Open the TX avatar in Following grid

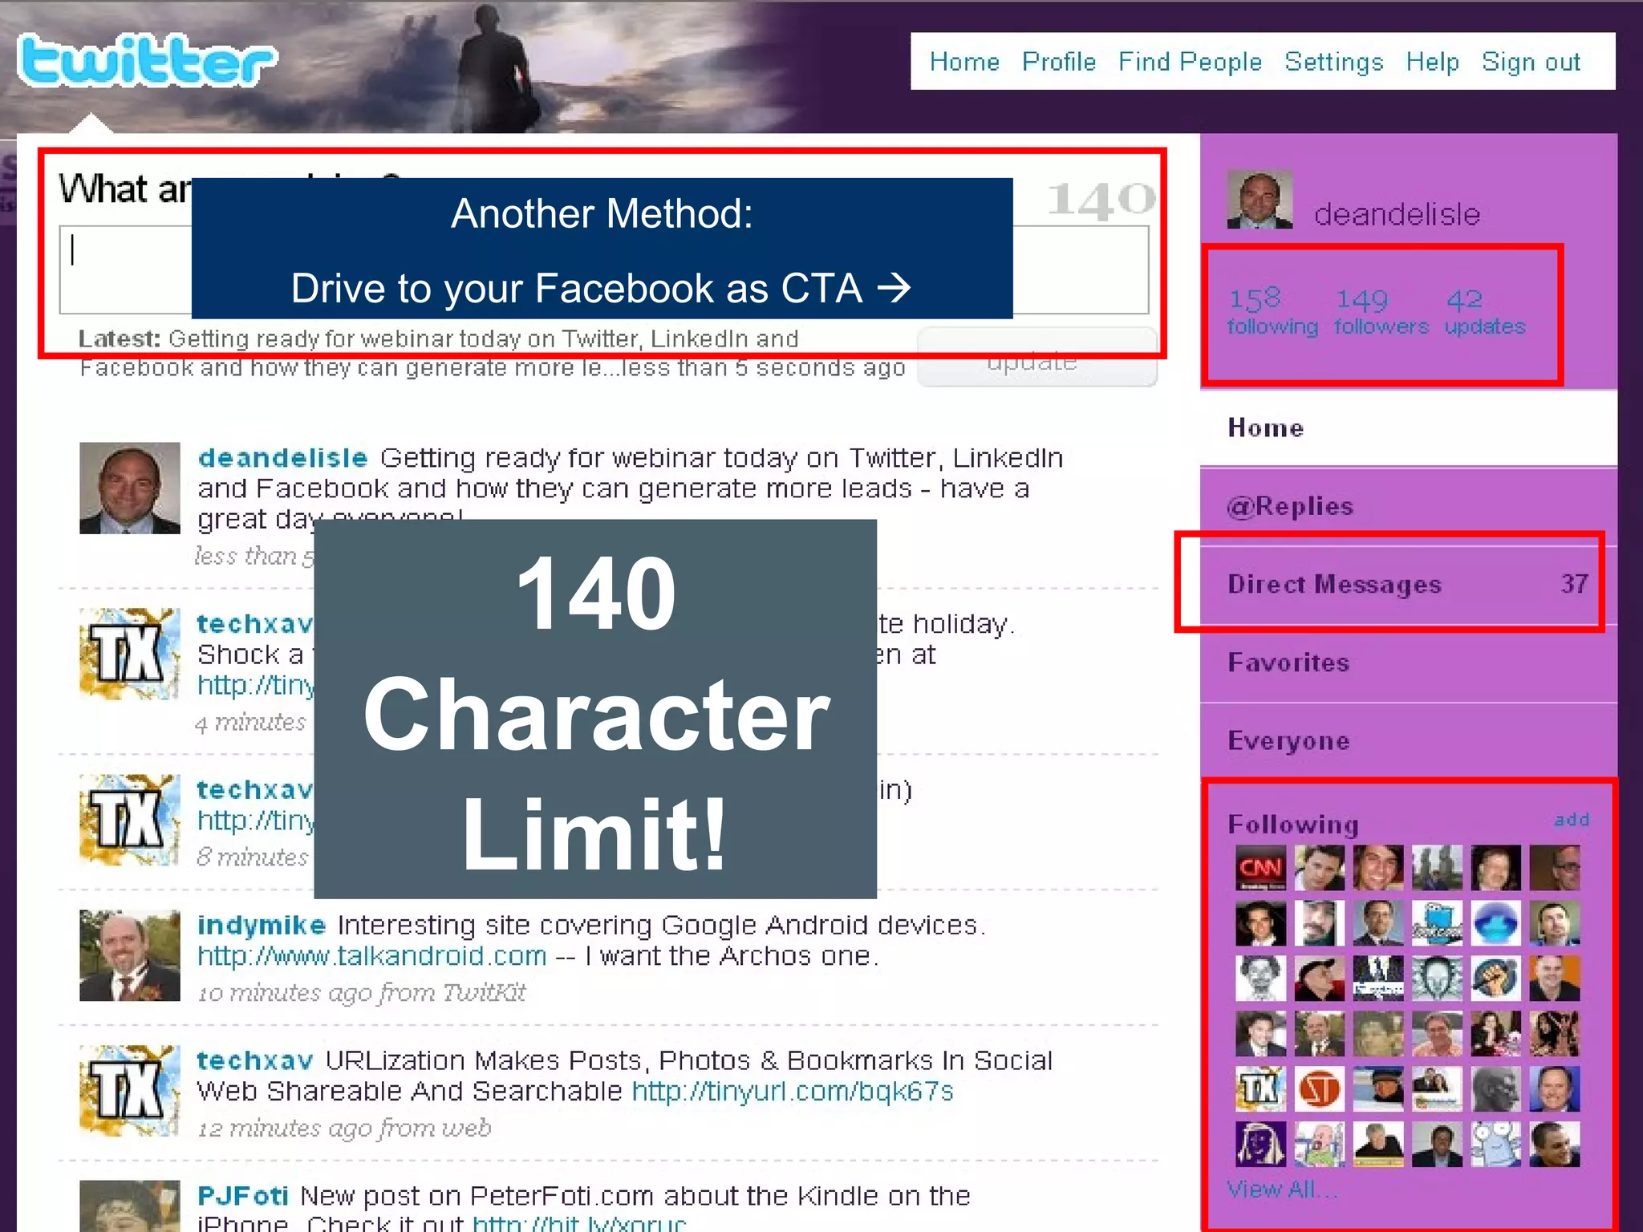1260,1088
